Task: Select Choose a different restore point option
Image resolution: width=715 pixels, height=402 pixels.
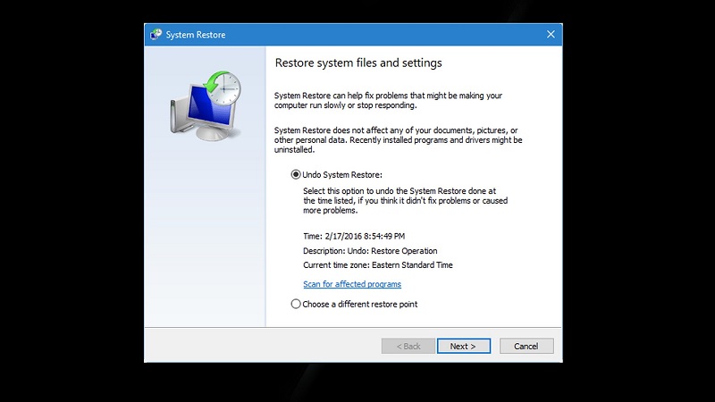Action: tap(296, 304)
